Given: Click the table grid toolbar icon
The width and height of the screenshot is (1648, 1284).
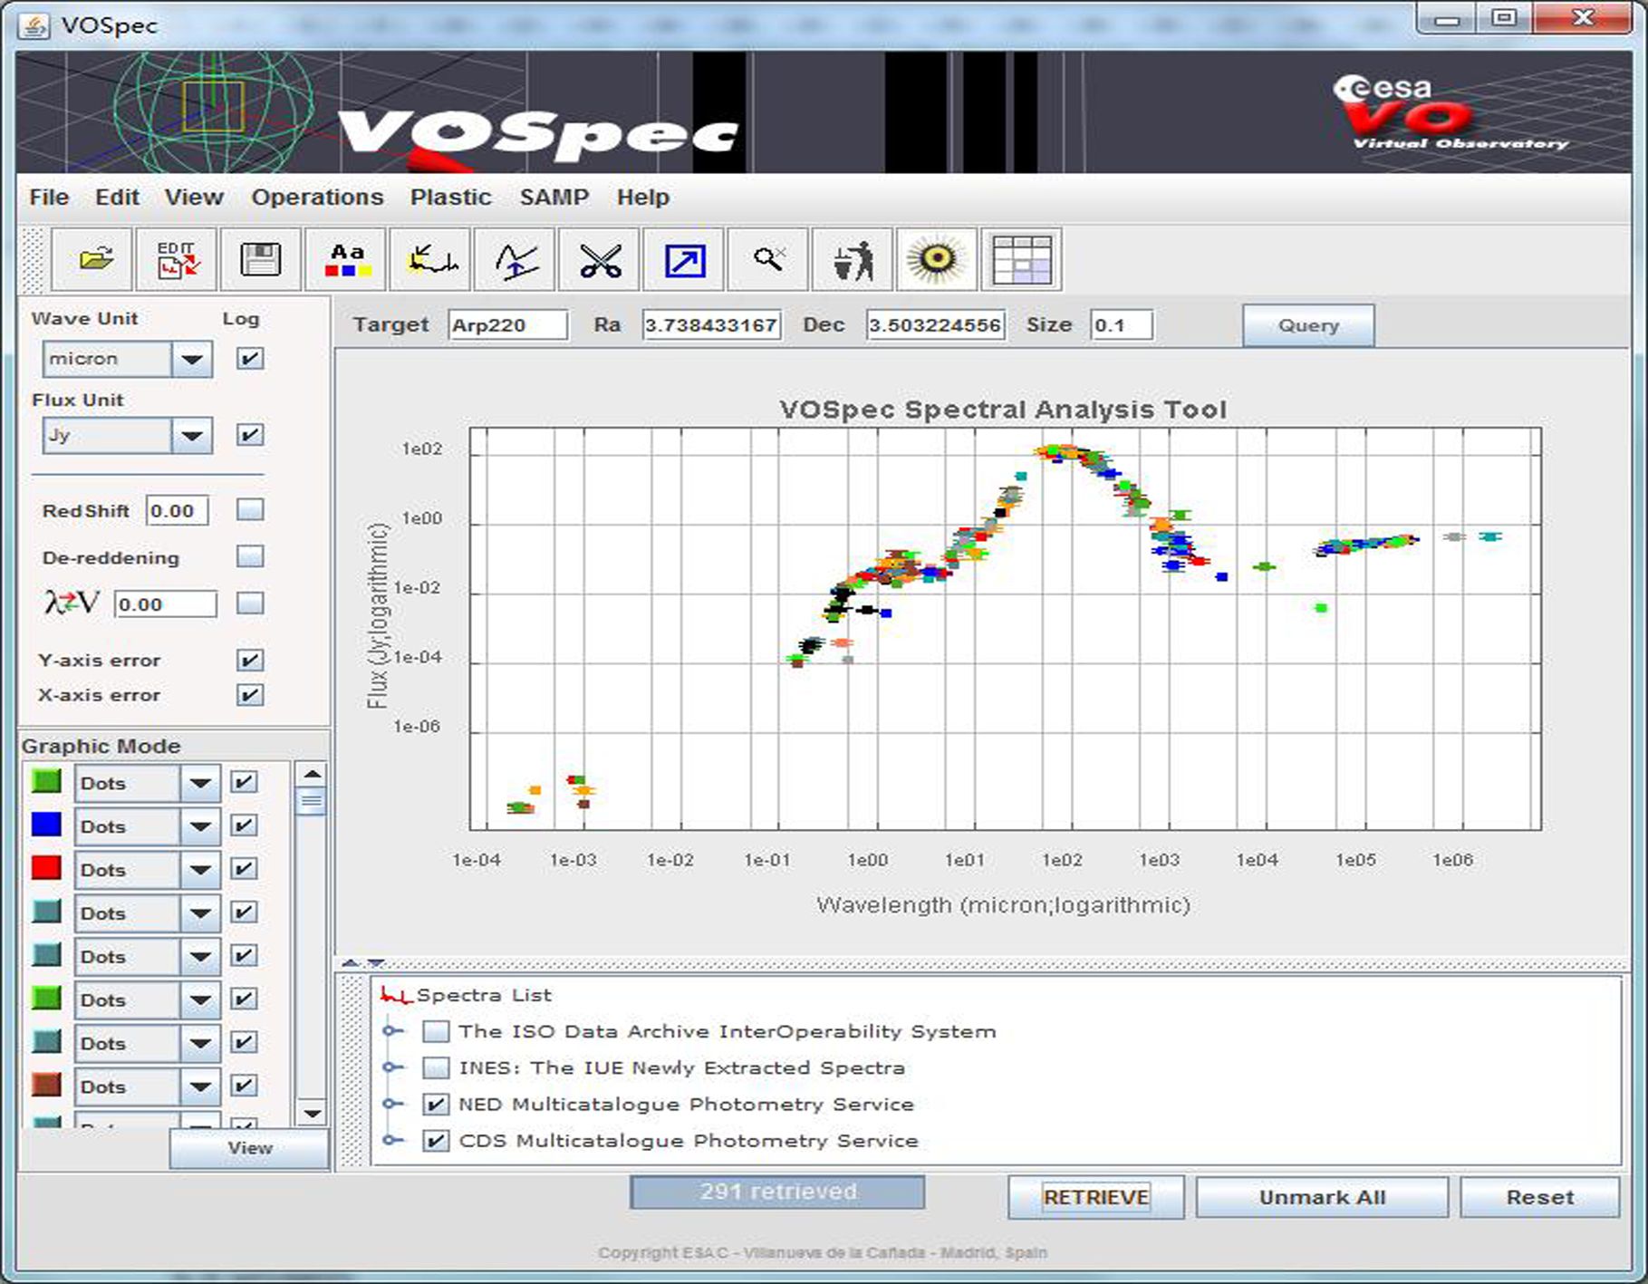Looking at the screenshot, I should 1021,260.
